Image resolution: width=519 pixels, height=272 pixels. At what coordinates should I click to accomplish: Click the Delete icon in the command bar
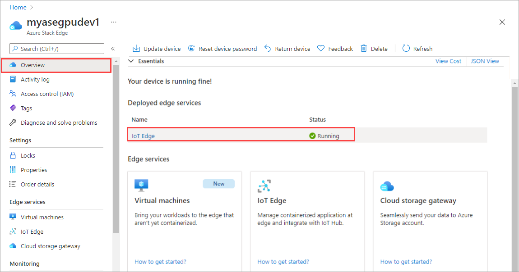(364, 48)
